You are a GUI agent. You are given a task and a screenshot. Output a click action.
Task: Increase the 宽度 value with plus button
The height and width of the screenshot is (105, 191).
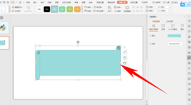pyautogui.click(x=170, y=11)
